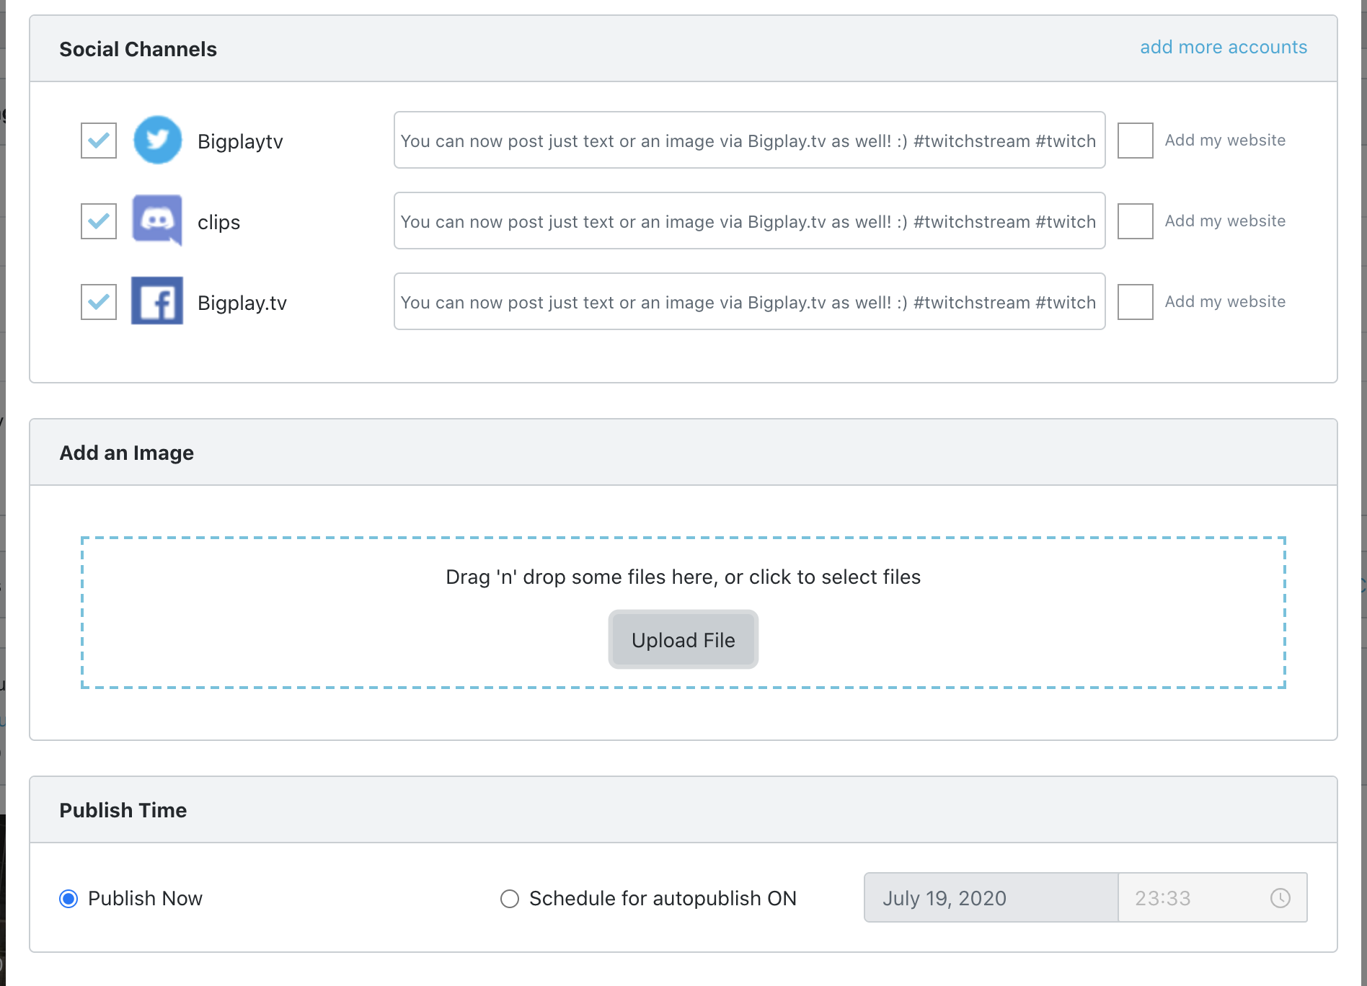Open the July 19, 2020 date picker
Screen dimensions: 1367x986
[991, 898]
